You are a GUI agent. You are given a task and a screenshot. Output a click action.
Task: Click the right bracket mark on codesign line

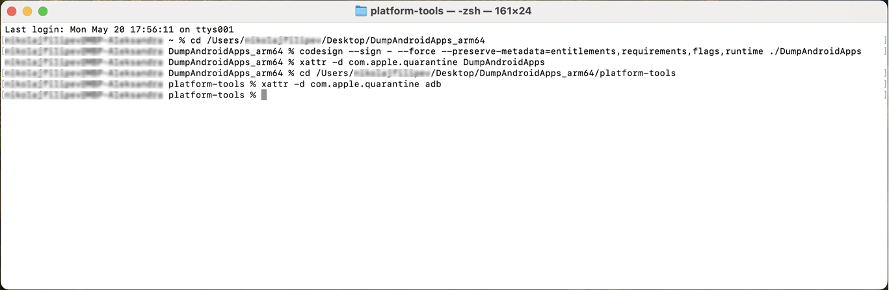tap(885, 51)
